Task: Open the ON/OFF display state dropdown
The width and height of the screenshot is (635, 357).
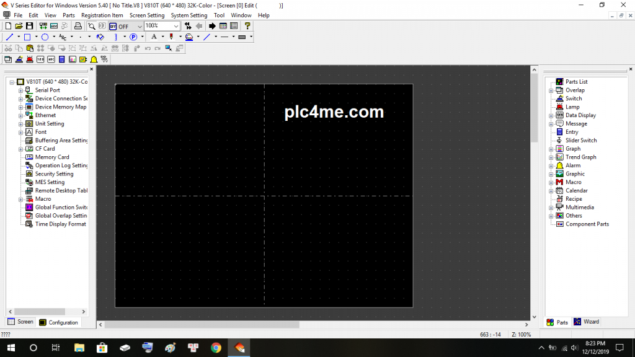Action: [x=139, y=27]
